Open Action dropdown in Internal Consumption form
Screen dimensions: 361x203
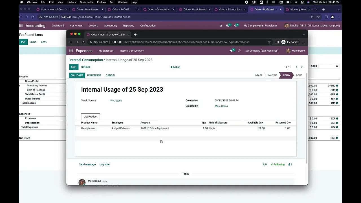click(x=175, y=67)
